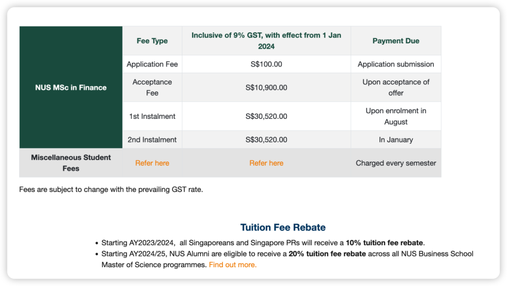Click the S$10,900.00 amount
507x286 pixels.
pos(266,87)
